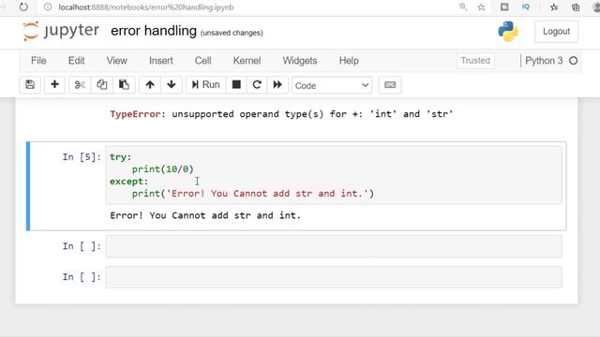Screen dimensions: 600x337
Task: Click the Logout button
Action: (x=556, y=31)
